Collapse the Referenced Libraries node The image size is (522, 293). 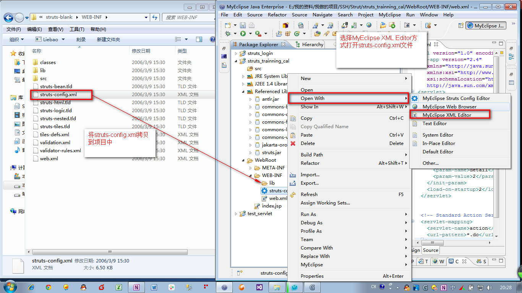(x=243, y=92)
